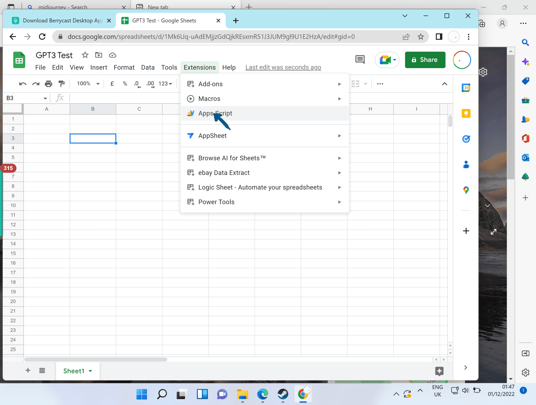Open Power Tools submenu
Screen dimensions: 536x405
tap(265, 202)
